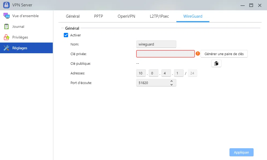This screenshot has height=160, width=267.
Task: Collapse the Général section header
Action: 72,28
